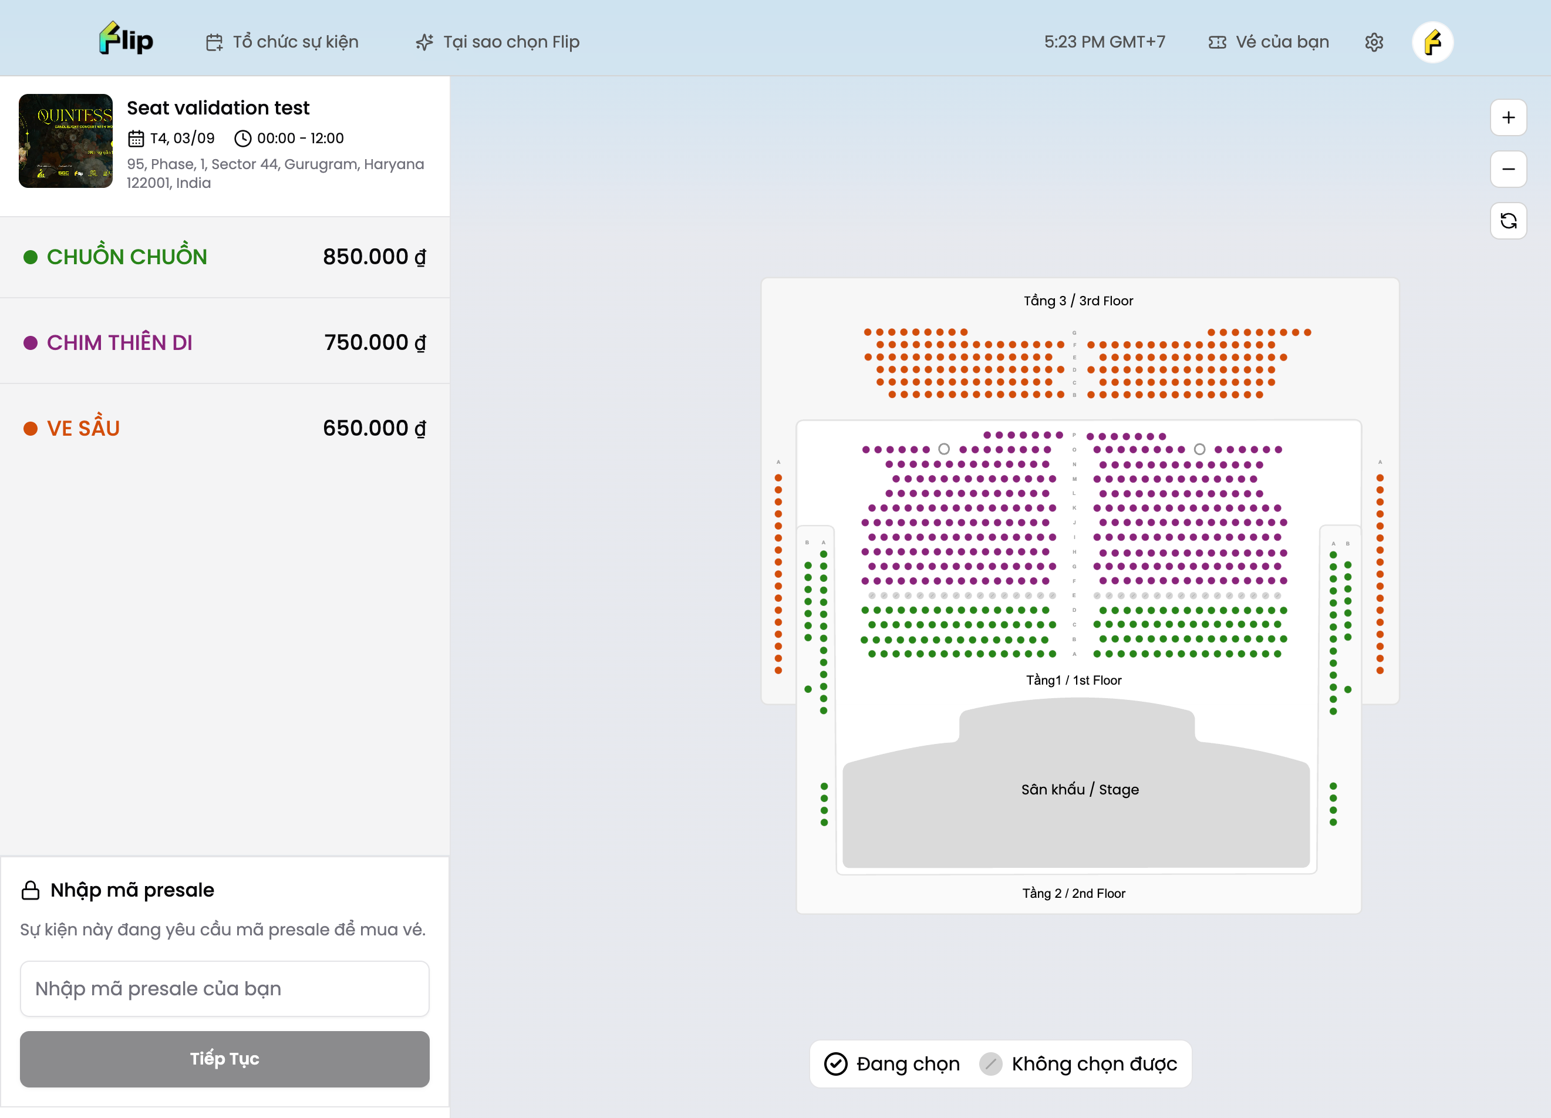Click the zoom in plus button

pyautogui.click(x=1508, y=117)
